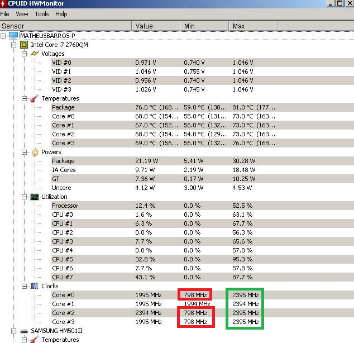The image size is (354, 343).
Task: Select the CPU #0 utilization row
Action: click(203, 215)
